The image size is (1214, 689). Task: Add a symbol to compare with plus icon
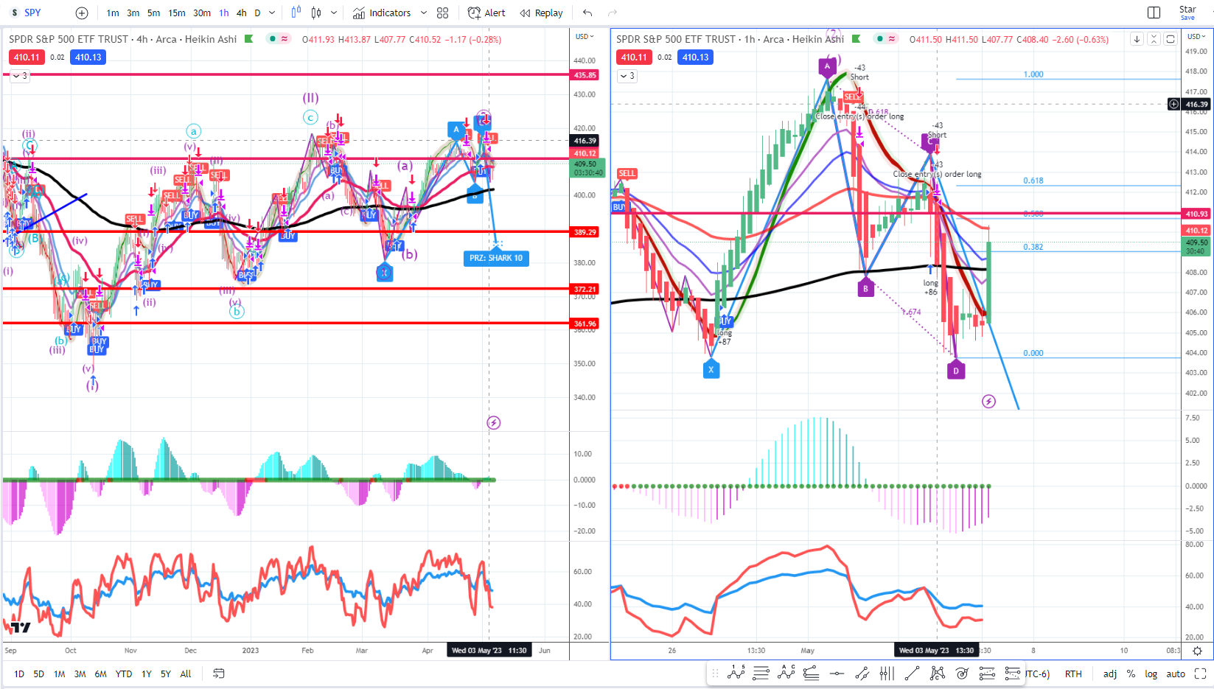[82, 13]
